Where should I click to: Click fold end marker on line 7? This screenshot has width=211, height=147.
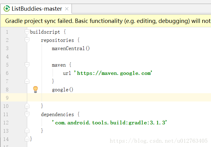(x=27, y=81)
